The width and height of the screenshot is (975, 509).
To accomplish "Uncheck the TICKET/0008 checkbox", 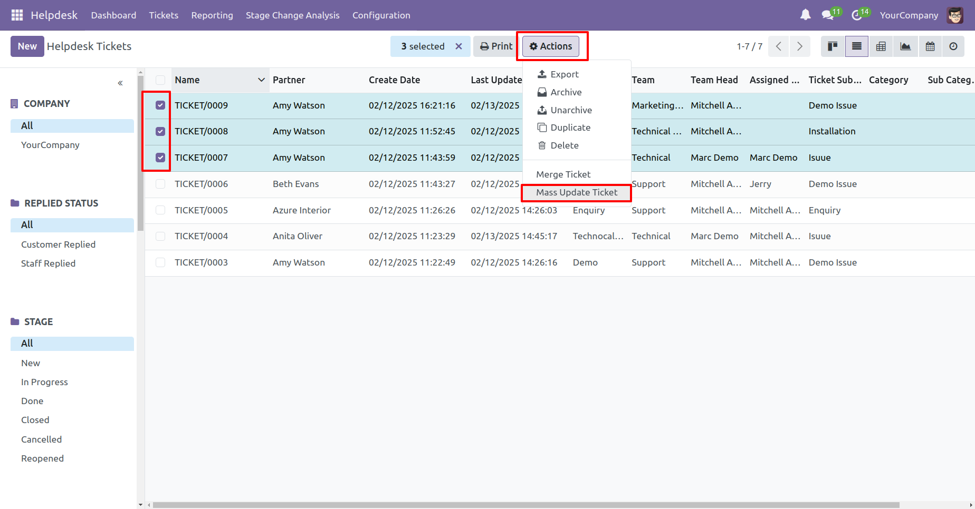I will click(x=160, y=132).
